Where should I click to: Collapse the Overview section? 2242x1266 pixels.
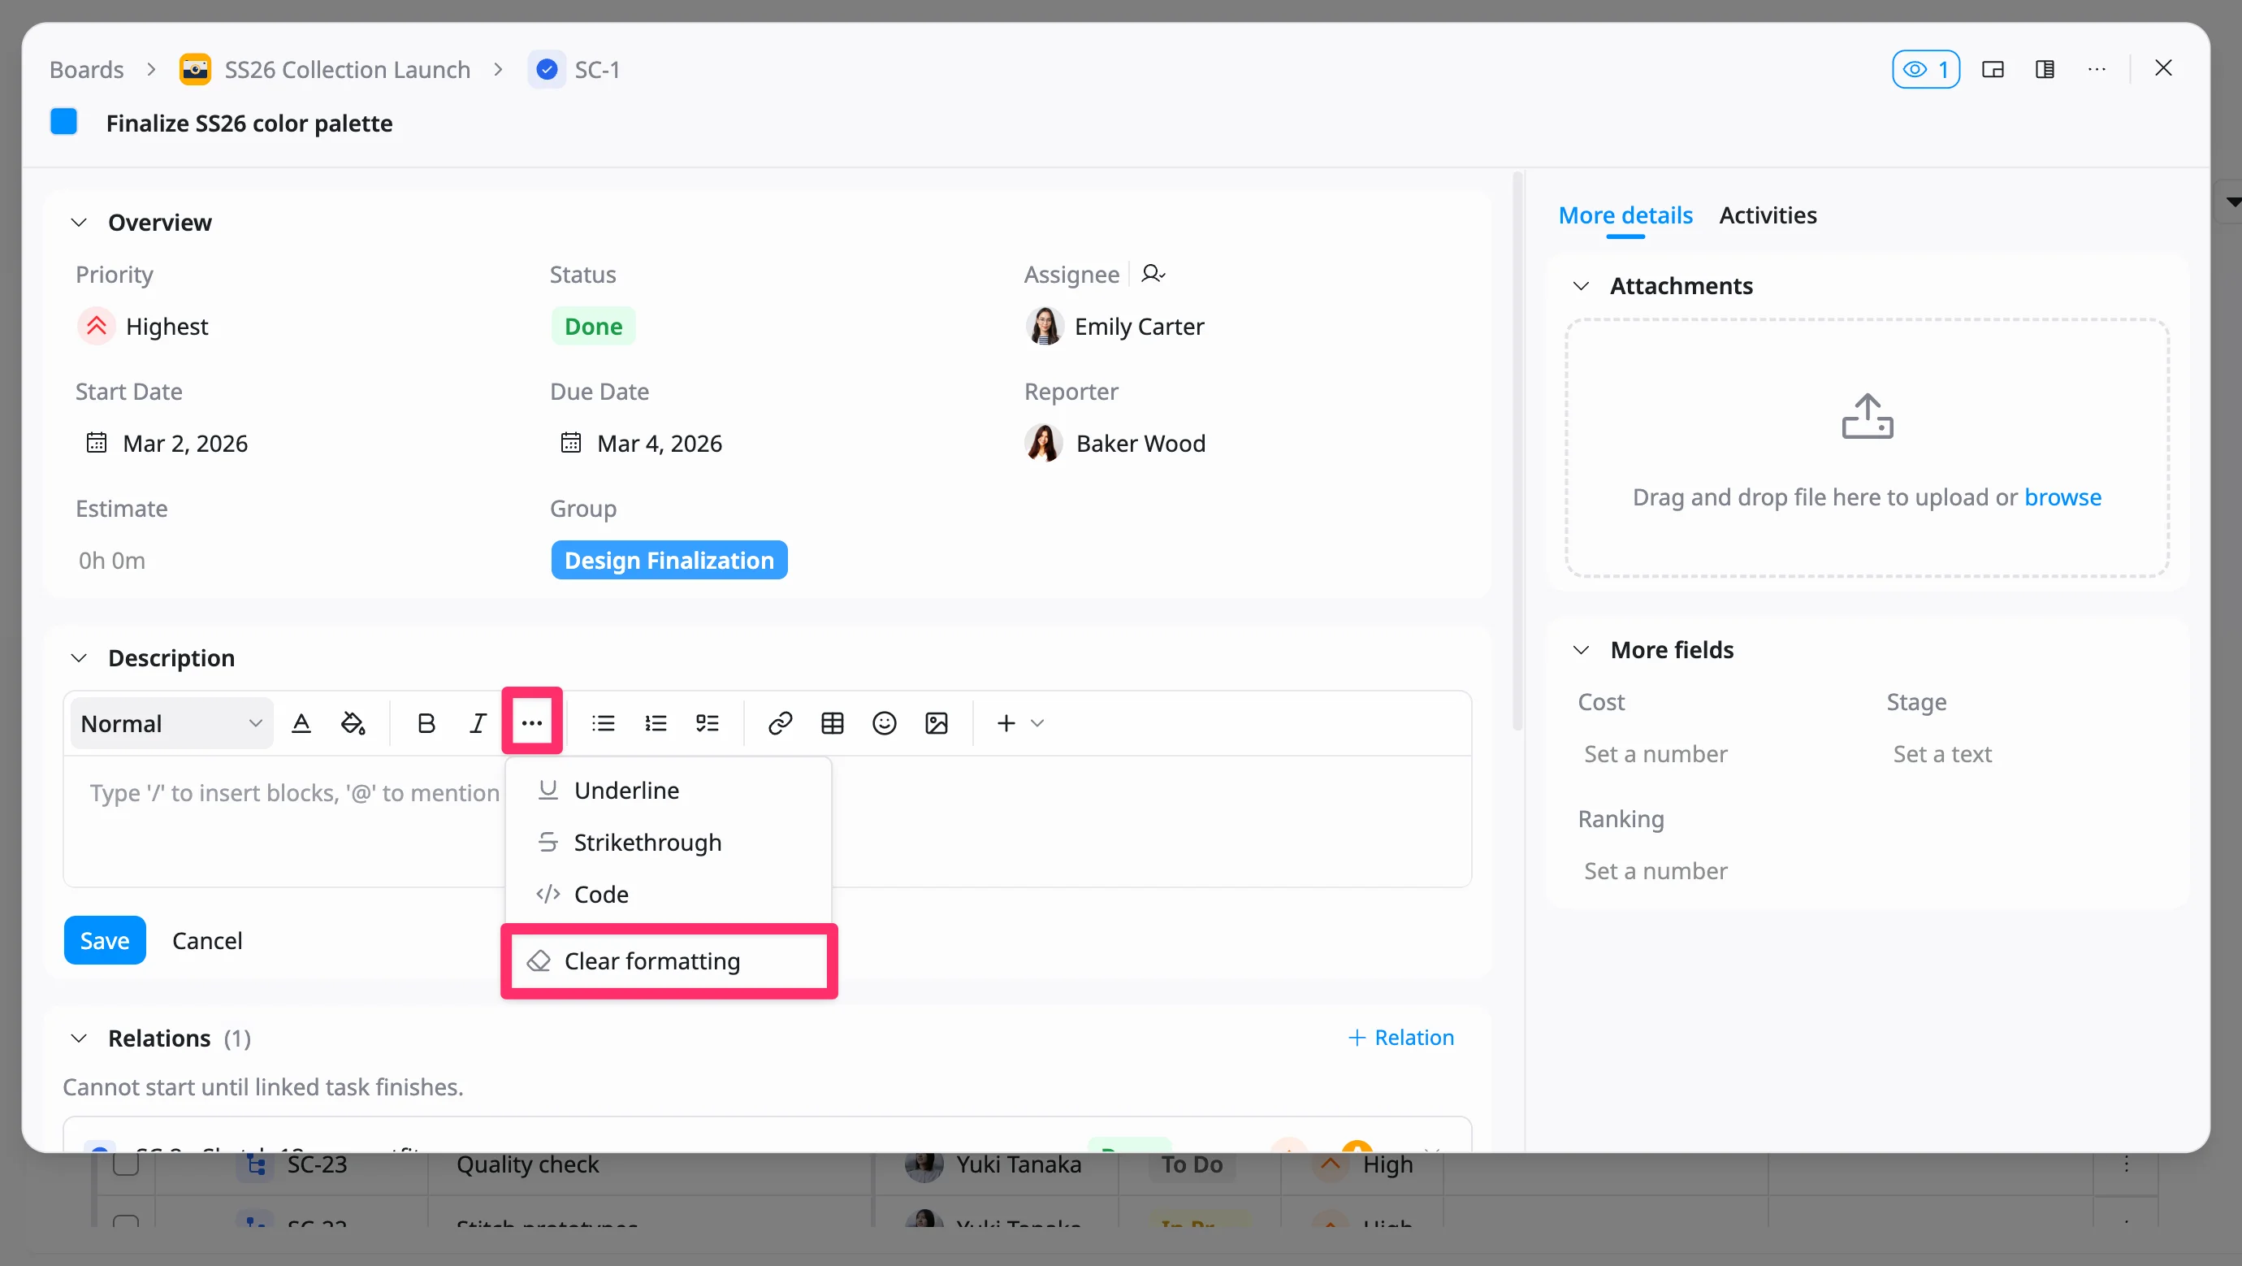(x=78, y=222)
